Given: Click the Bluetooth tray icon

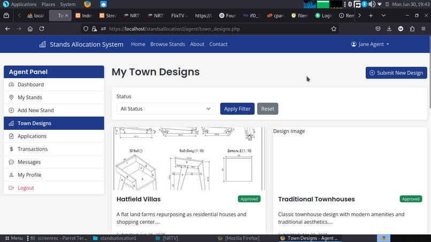Looking at the screenshot, I should (x=350, y=4).
